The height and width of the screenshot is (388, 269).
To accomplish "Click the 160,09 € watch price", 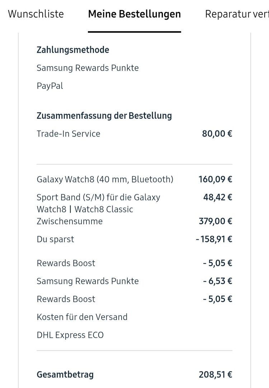I will click(x=215, y=179).
